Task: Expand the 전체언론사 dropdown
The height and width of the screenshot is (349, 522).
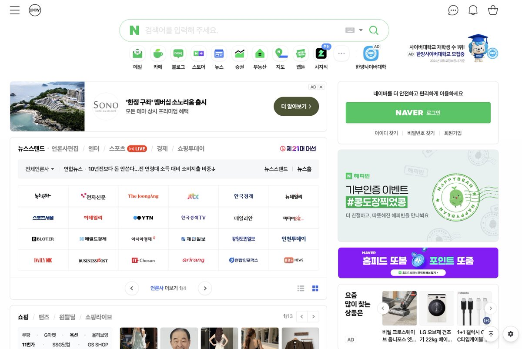Action: [40, 169]
